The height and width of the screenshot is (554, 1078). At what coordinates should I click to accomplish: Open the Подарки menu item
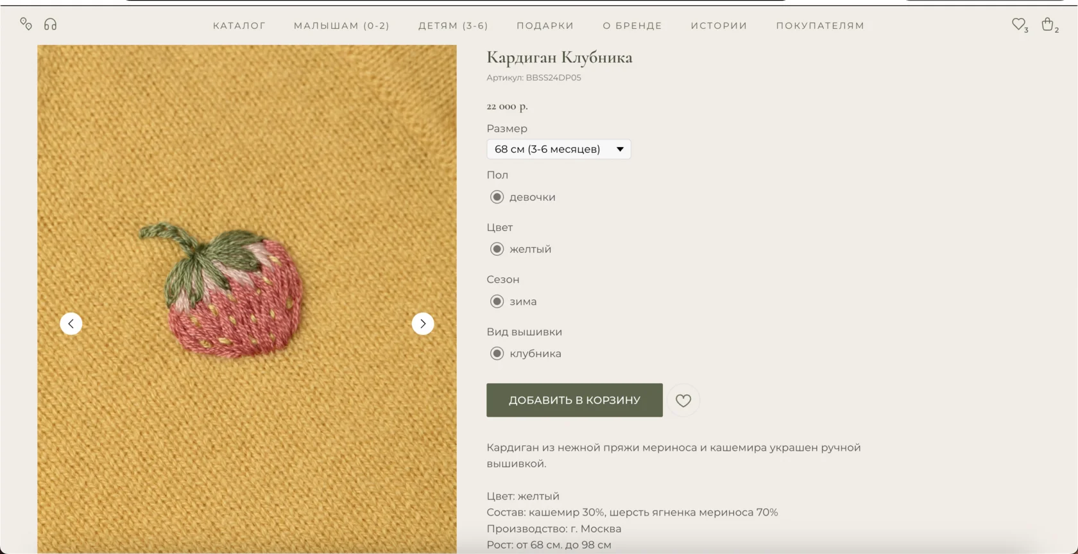click(545, 26)
